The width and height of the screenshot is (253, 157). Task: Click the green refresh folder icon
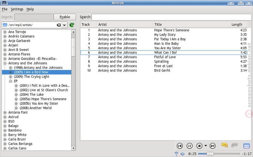tap(72, 25)
